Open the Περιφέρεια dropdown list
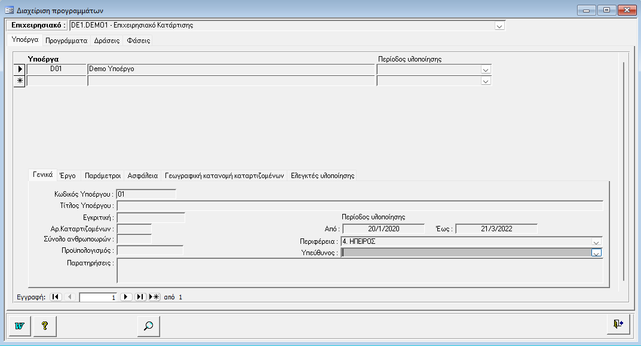 pos(596,242)
